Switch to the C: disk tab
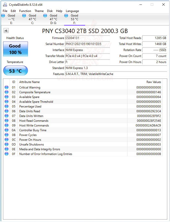This screenshot has width=170, height=222. (x=33, y=19)
